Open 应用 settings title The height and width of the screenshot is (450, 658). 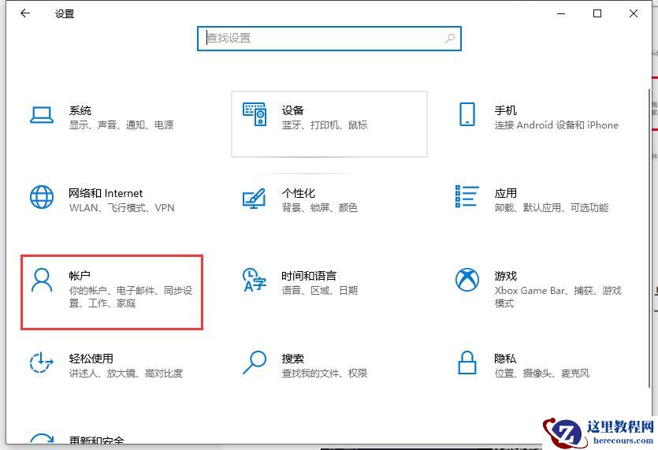(x=506, y=193)
